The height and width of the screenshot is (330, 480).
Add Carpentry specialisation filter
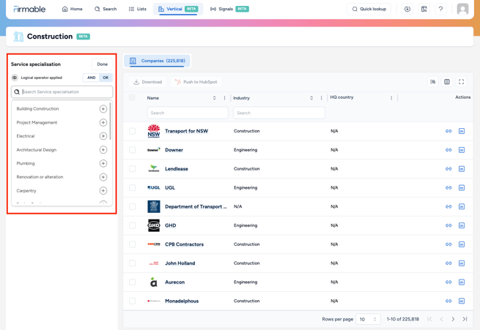pyautogui.click(x=103, y=191)
